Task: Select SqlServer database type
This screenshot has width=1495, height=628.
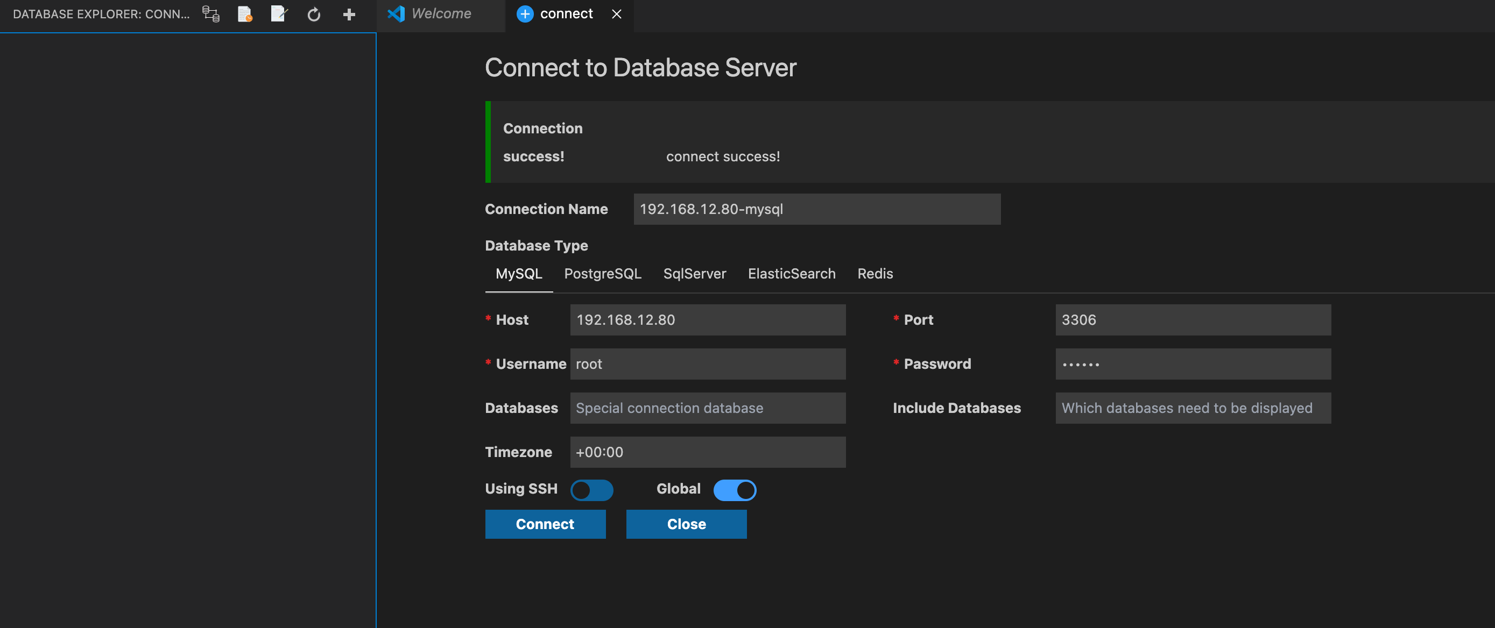Action: coord(695,274)
